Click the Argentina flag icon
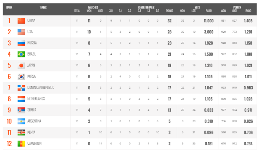 (x=21, y=121)
